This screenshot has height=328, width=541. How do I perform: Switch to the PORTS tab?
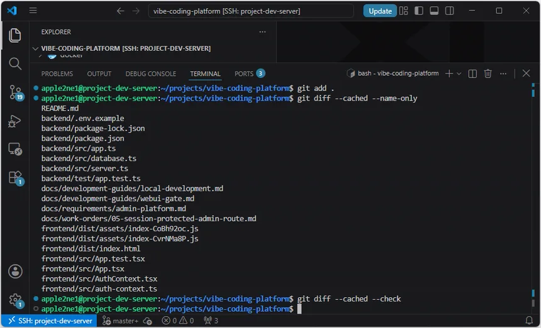click(x=250, y=74)
